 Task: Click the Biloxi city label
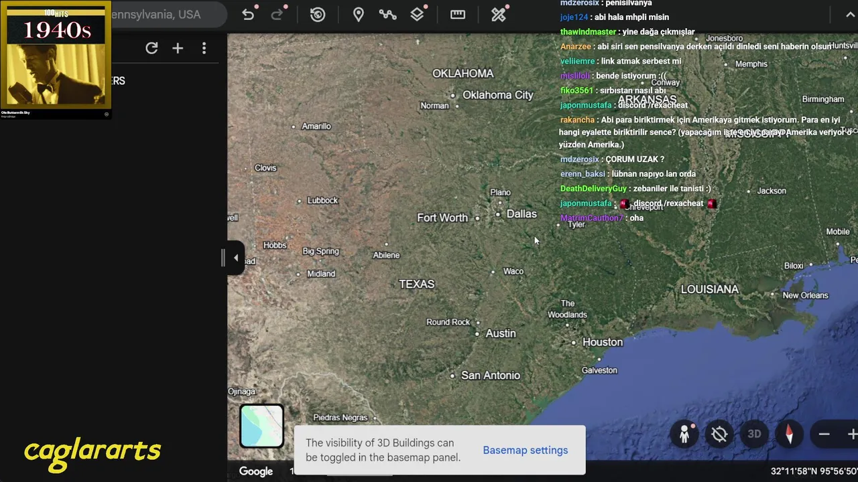794,266
